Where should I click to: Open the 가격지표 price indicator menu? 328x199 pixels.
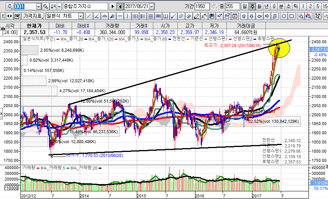(33, 16)
